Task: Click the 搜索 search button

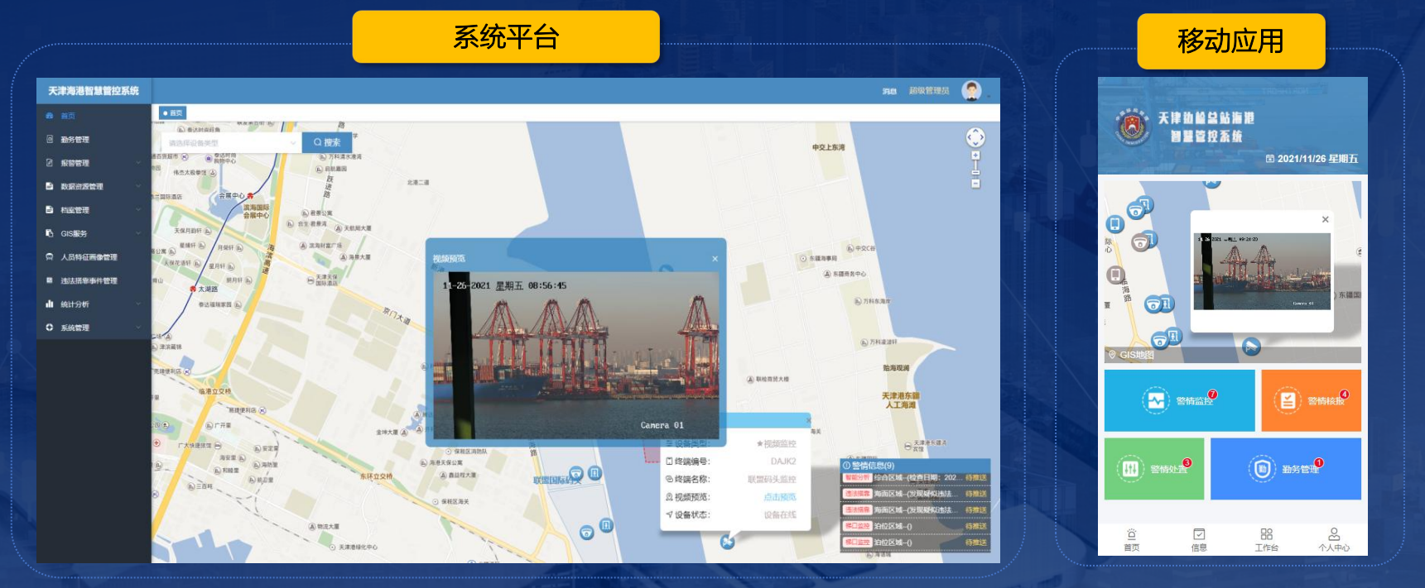Action: [x=327, y=142]
